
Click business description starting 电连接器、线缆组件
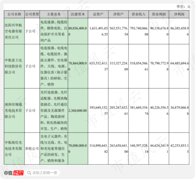coord(54,31)
